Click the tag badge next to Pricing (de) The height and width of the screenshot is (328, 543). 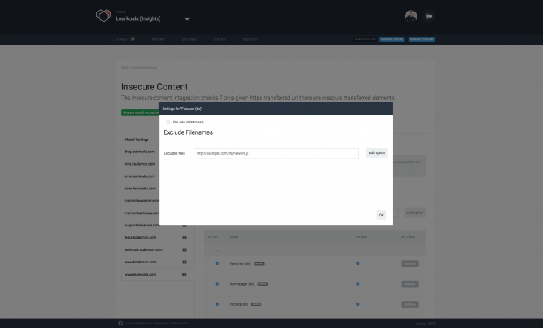(x=256, y=304)
